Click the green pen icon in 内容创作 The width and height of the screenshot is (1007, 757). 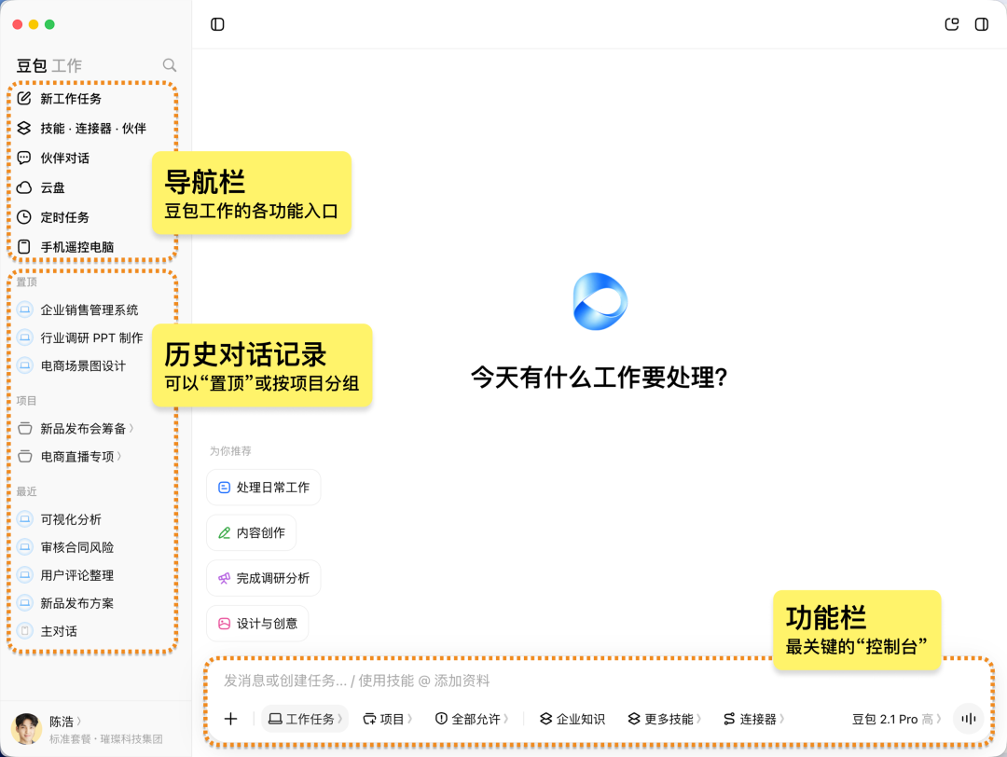224,533
